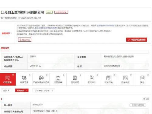This screenshot has height=114, width=152.
Task: Open the 自主申报 icon tab
Action: tap(125, 79)
